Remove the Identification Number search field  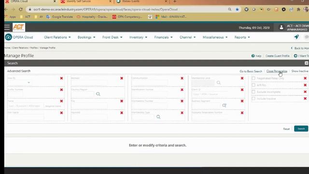tap(182, 90)
